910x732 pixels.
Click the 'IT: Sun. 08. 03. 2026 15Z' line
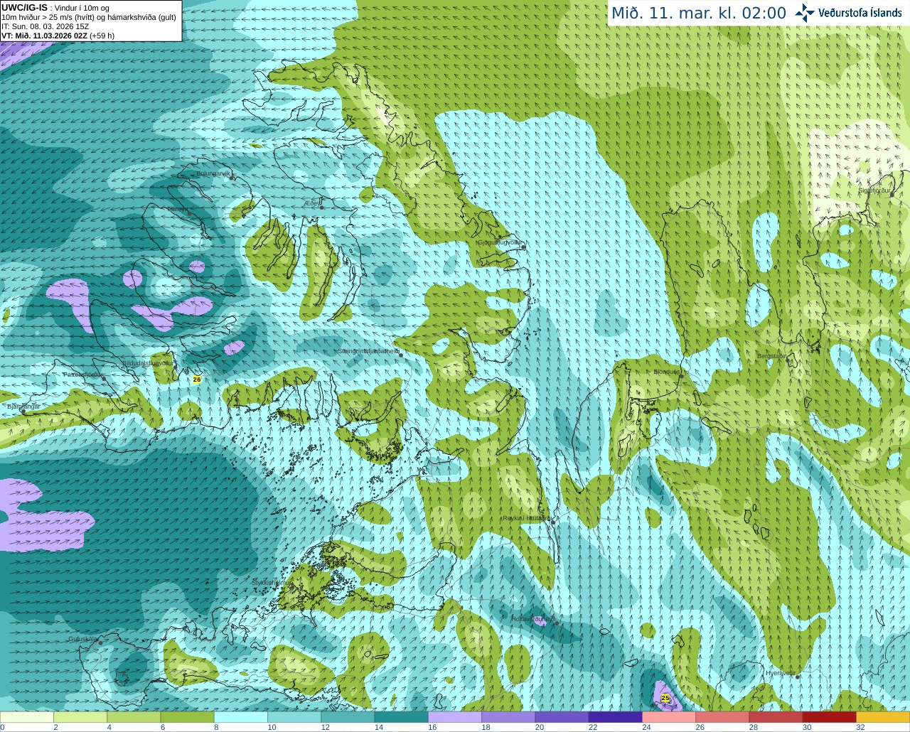45,26
